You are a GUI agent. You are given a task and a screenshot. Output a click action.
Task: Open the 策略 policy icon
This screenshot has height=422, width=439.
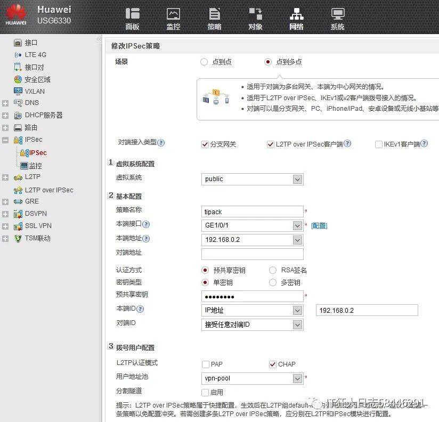point(215,13)
